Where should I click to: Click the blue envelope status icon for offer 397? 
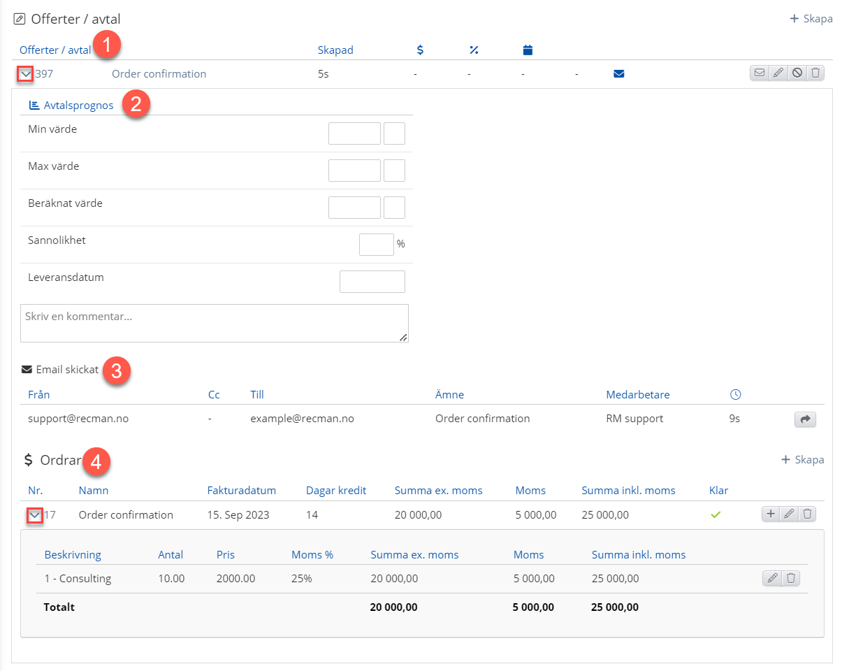pyautogui.click(x=618, y=73)
